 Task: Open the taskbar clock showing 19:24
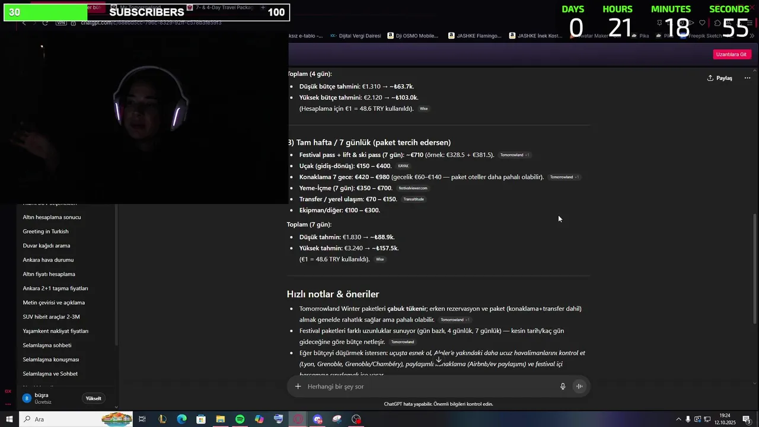pos(725,419)
